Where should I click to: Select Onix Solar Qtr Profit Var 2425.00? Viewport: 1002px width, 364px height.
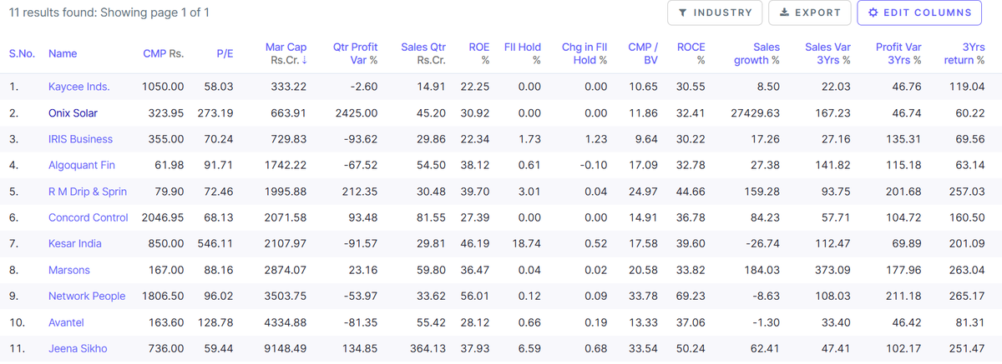tap(357, 112)
